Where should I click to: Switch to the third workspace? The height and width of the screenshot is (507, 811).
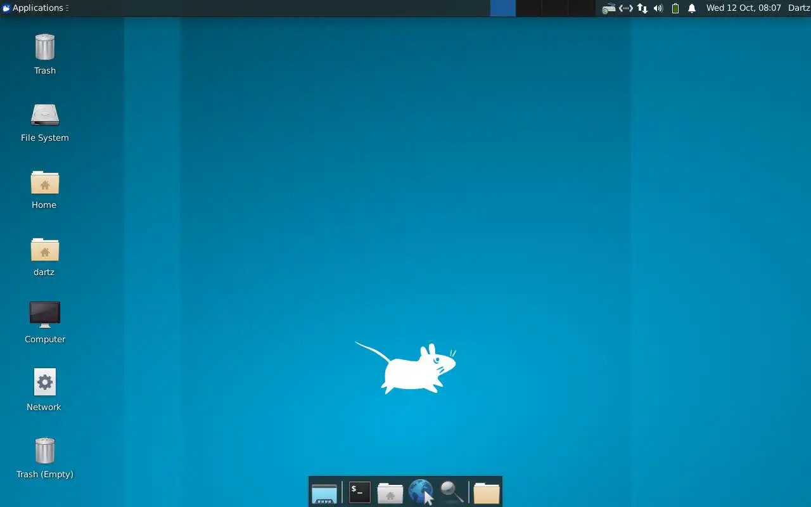[x=555, y=8]
